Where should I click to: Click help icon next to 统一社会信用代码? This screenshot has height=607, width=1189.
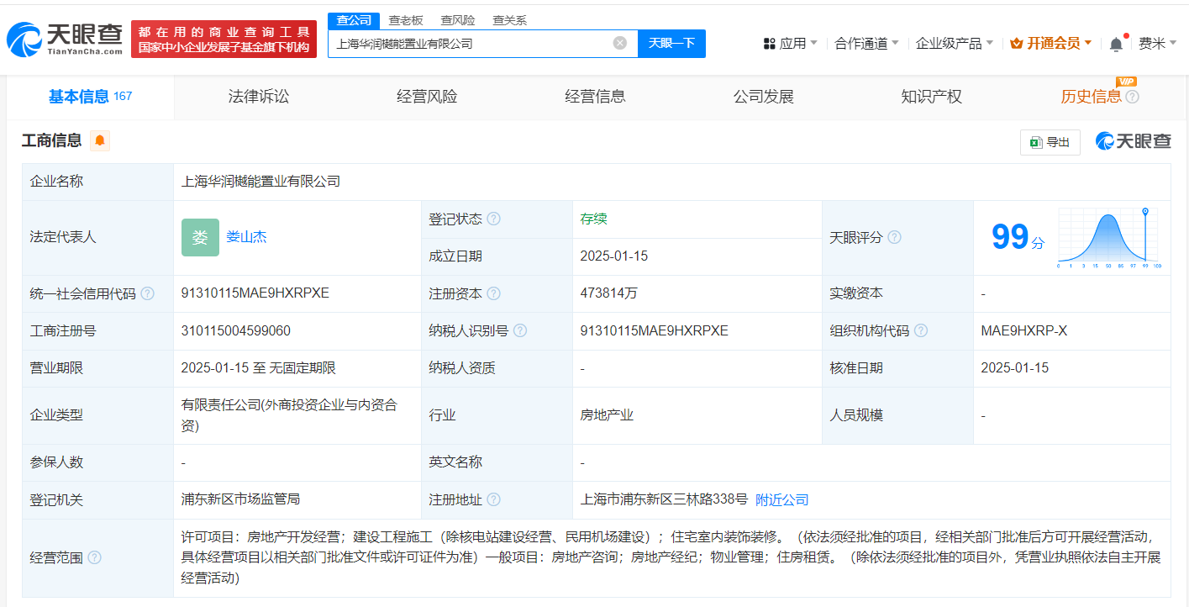(148, 293)
